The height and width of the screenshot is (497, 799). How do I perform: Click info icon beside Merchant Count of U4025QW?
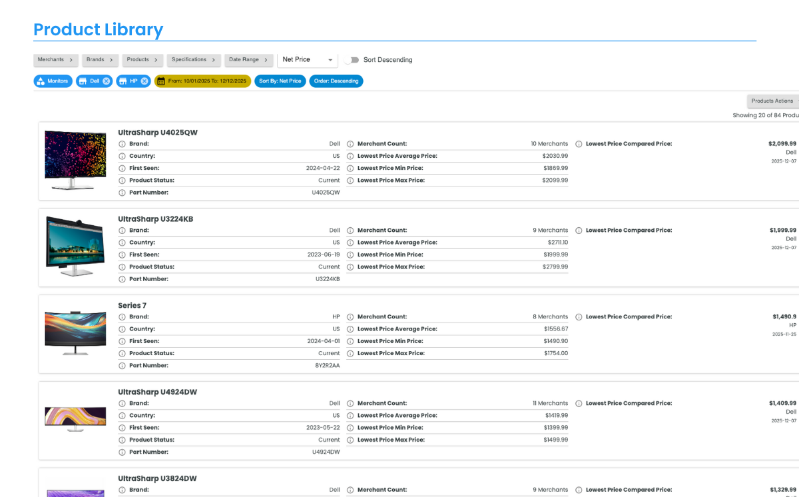click(350, 144)
